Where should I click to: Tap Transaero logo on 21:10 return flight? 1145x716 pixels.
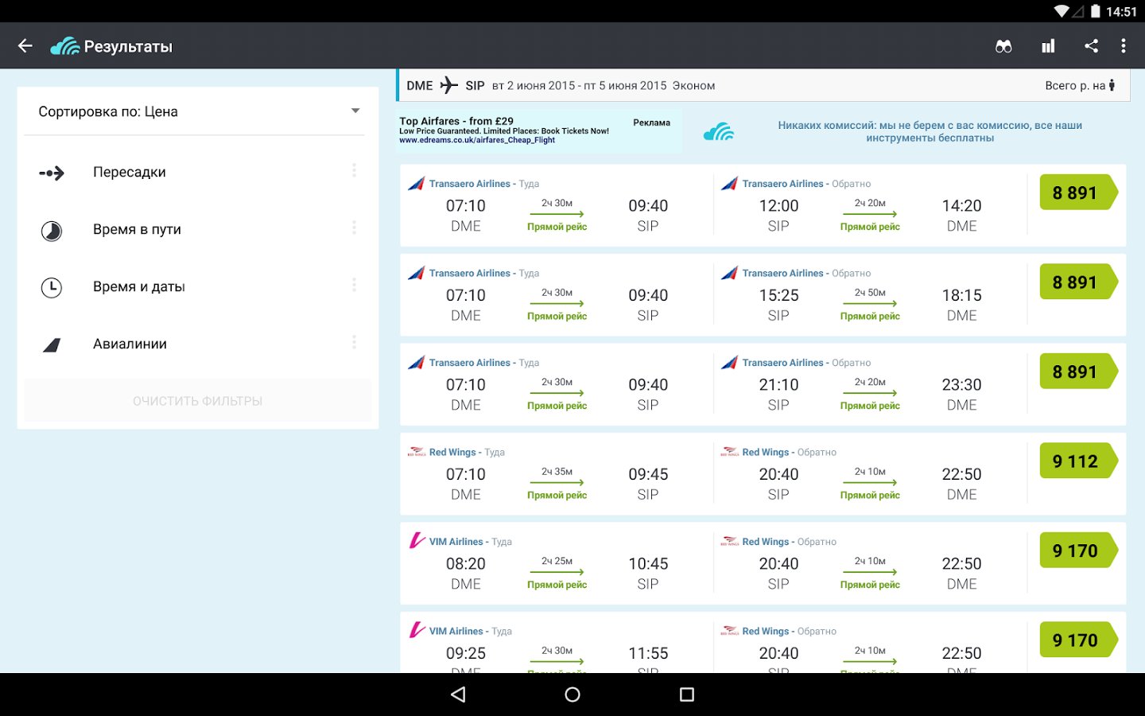pyautogui.click(x=729, y=363)
